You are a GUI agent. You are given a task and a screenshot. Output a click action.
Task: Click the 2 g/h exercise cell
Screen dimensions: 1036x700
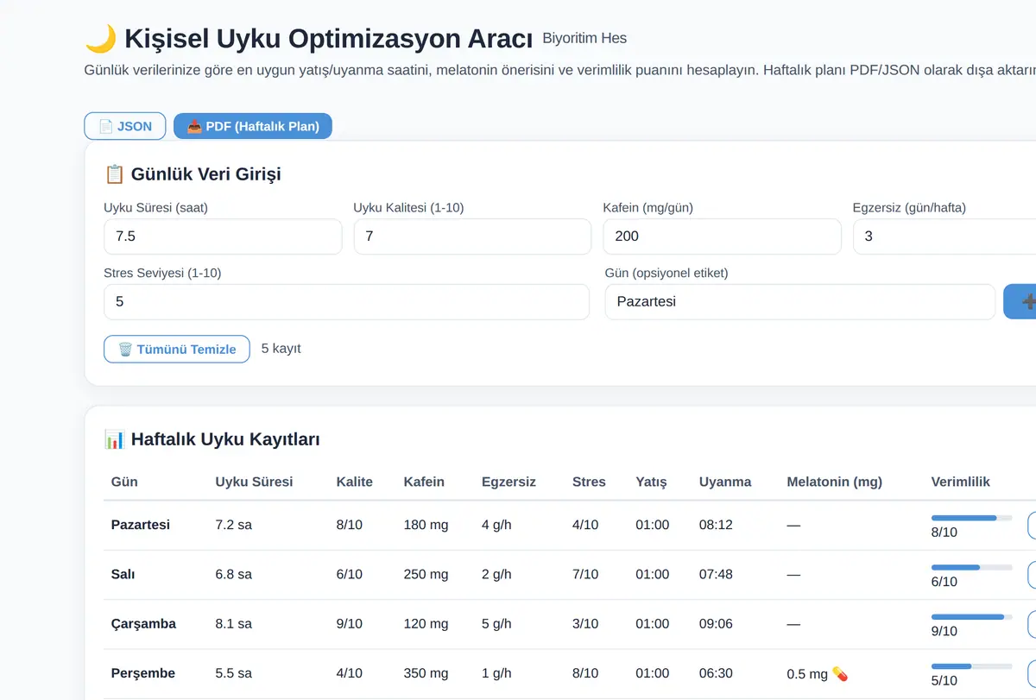point(496,574)
